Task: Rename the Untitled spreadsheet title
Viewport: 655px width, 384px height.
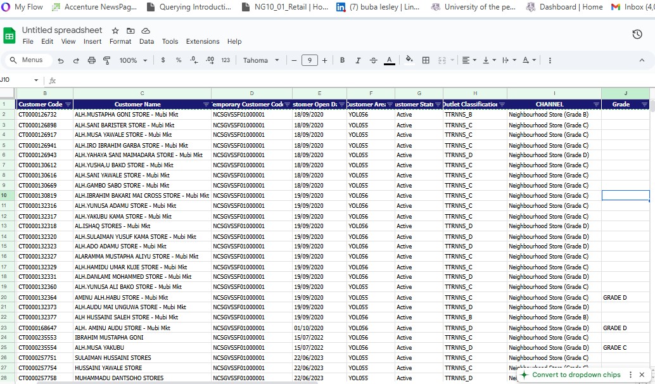Action: coord(62,30)
